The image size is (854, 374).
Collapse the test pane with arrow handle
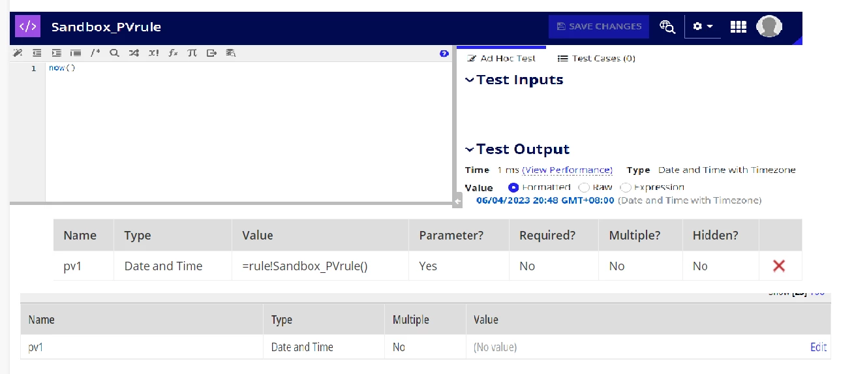[x=457, y=202]
